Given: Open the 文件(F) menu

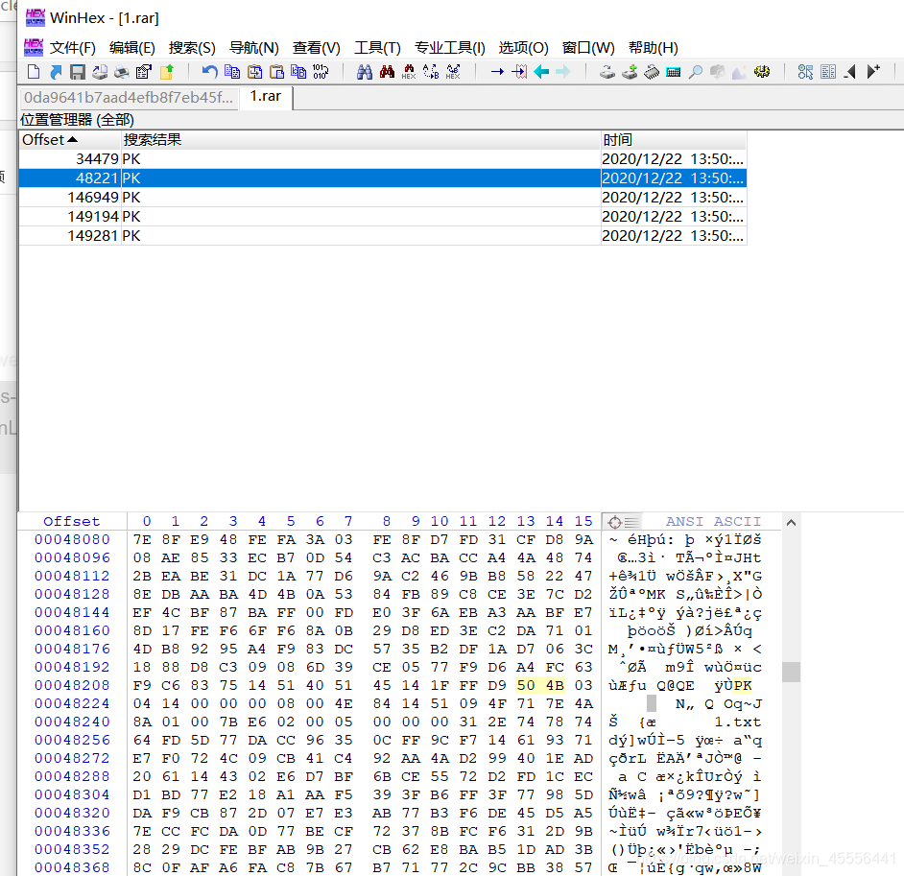Looking at the screenshot, I should (x=72, y=48).
